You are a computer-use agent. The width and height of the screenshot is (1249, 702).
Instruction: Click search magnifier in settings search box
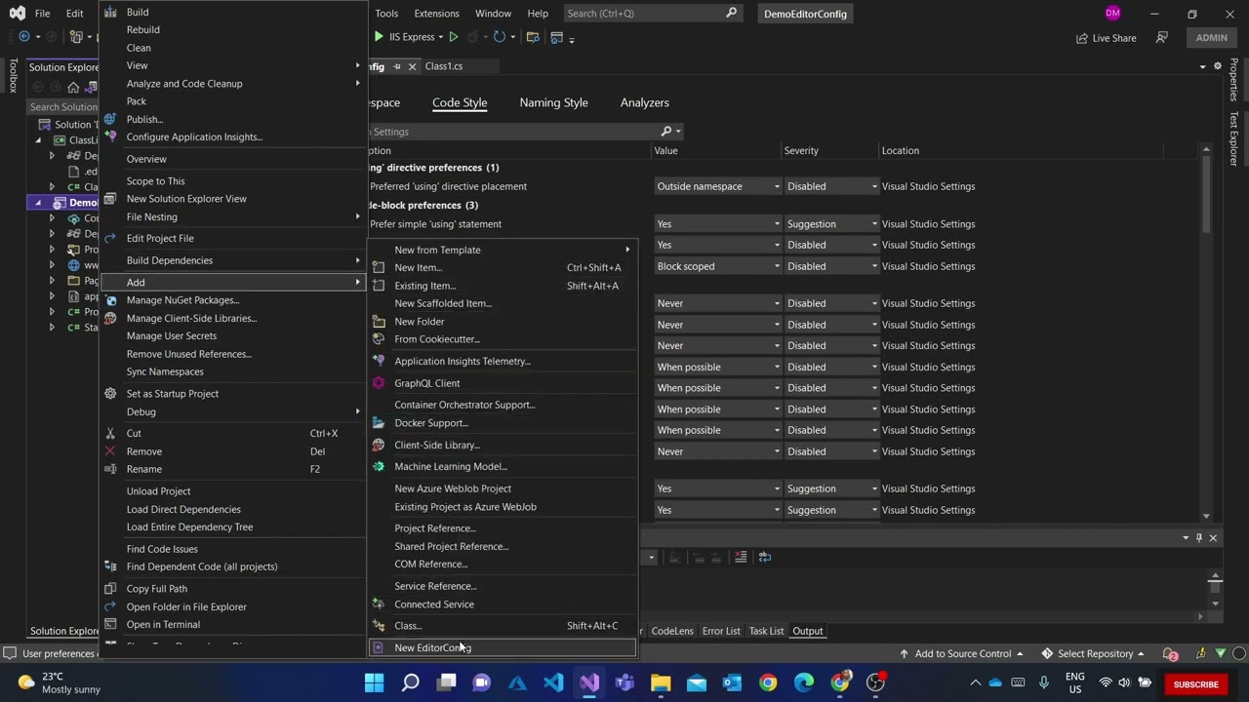tap(666, 132)
